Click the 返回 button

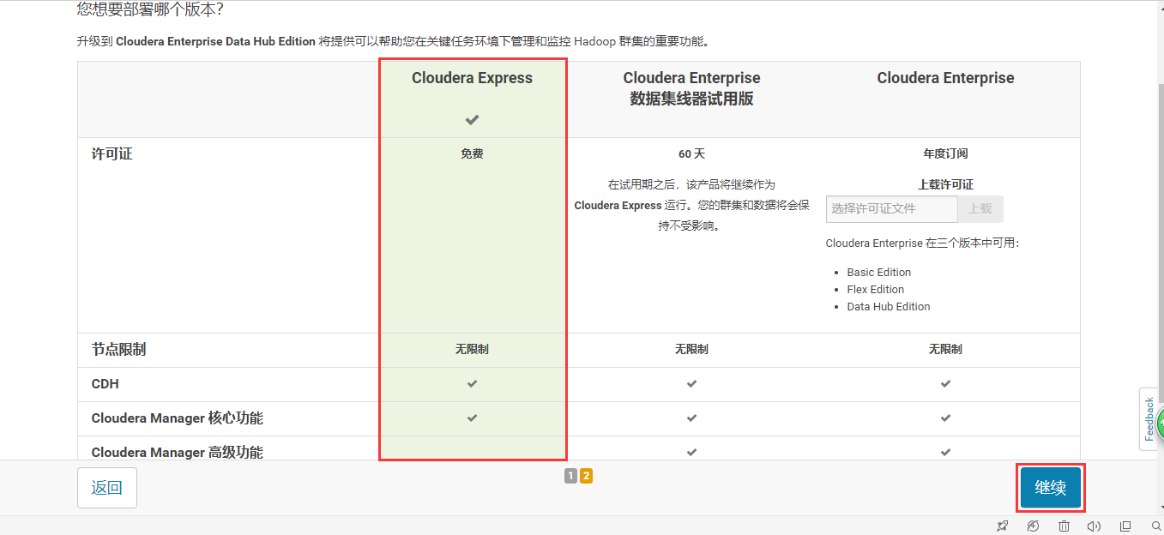coord(107,488)
